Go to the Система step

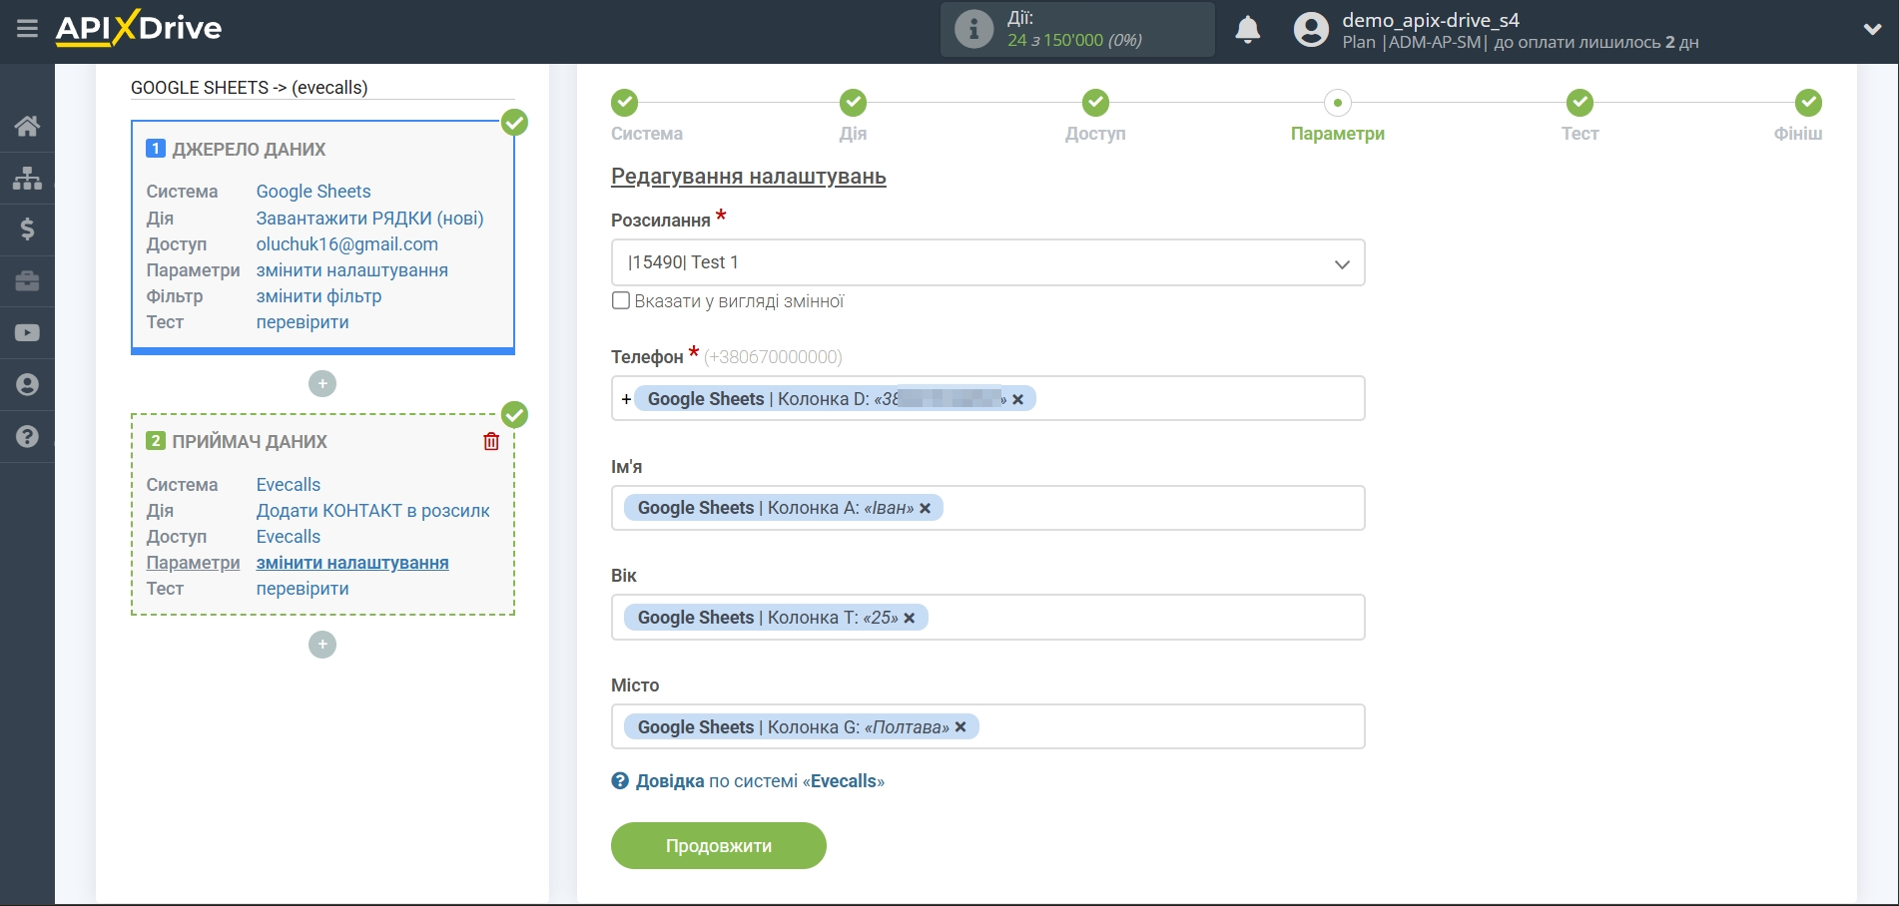tap(625, 103)
